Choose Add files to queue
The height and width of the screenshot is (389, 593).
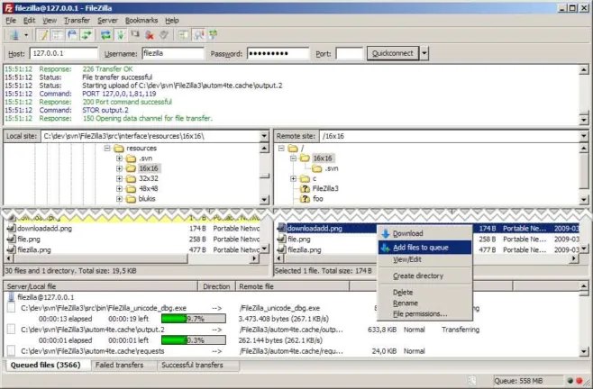click(x=424, y=248)
